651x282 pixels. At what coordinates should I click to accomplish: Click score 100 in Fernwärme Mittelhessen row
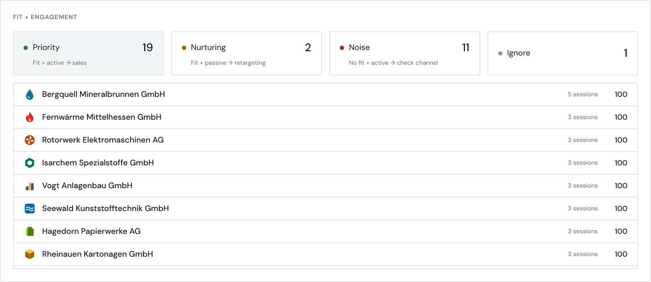[x=621, y=117]
